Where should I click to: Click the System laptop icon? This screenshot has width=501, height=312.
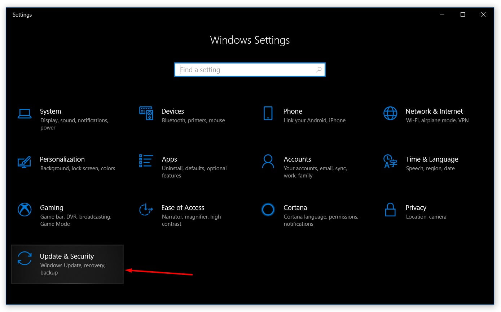[x=25, y=114]
